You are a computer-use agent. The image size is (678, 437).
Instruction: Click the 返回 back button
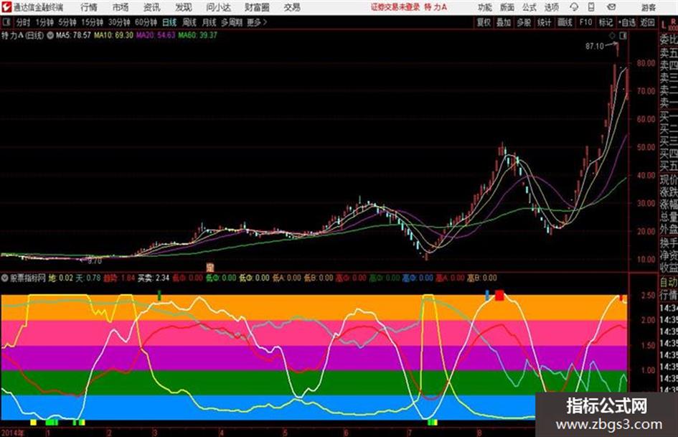647,22
